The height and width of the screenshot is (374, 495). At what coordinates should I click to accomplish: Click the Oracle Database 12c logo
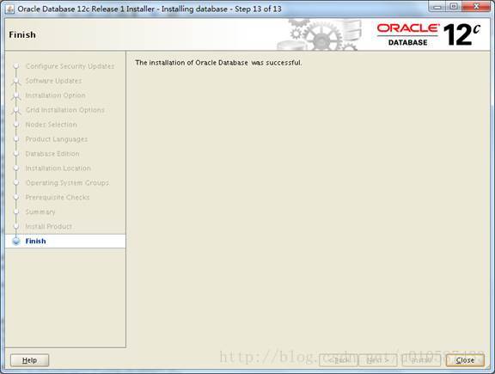pyautogui.click(x=429, y=34)
